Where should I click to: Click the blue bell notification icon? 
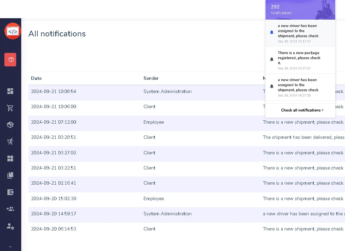click(x=272, y=32)
